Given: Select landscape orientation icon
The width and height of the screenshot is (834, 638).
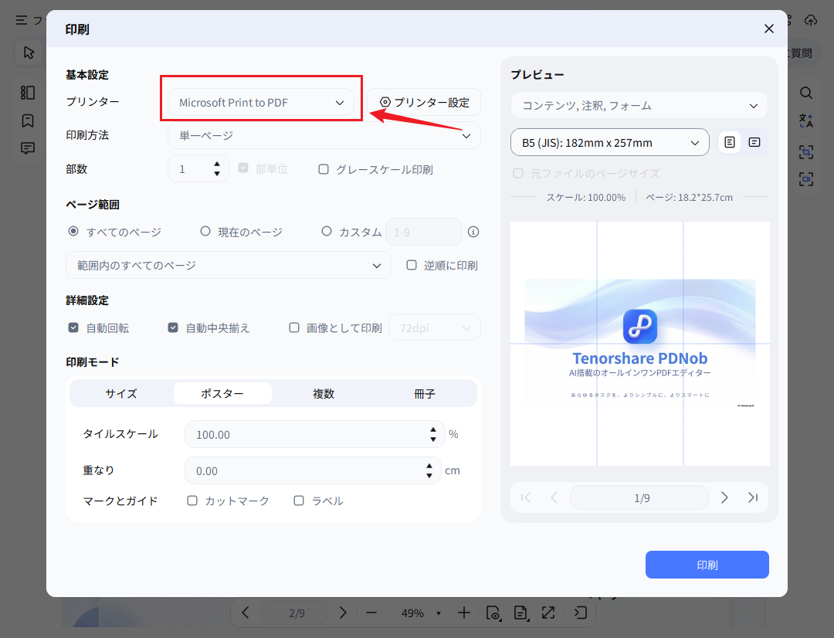Looking at the screenshot, I should 754,142.
